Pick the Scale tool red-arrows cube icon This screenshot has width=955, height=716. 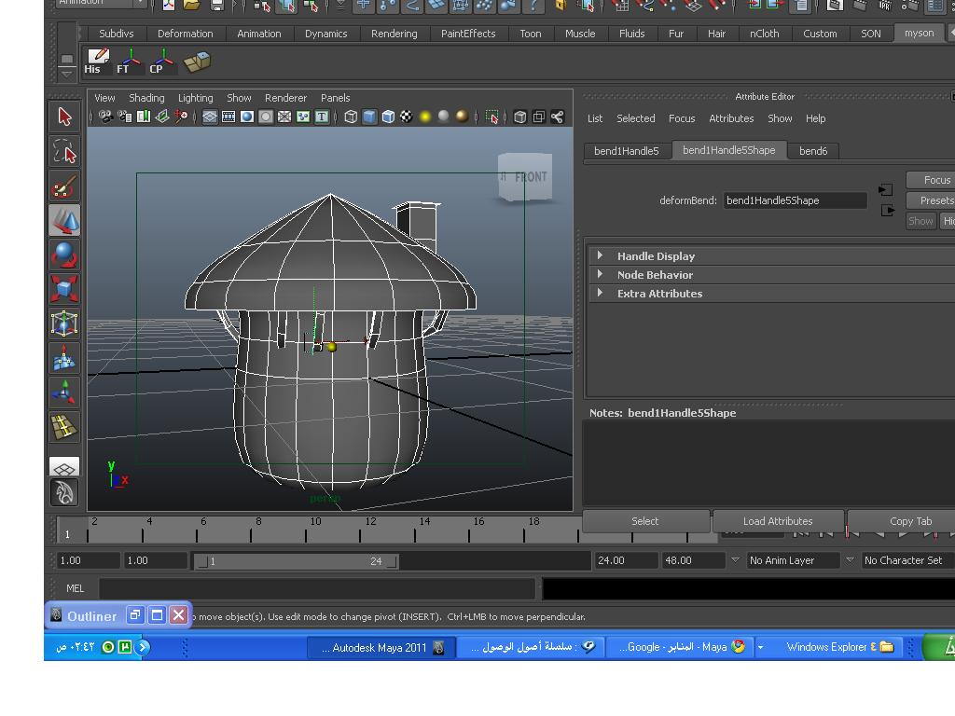64,289
